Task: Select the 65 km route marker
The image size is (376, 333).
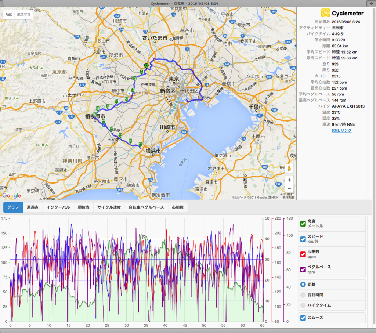Action: [x=140, y=144]
